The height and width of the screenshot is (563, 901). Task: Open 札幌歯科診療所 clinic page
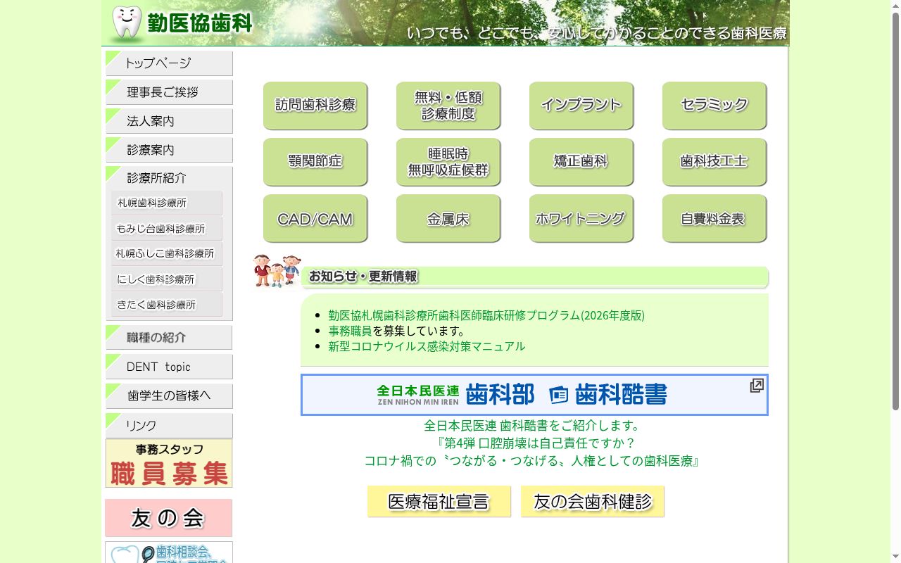tap(167, 203)
